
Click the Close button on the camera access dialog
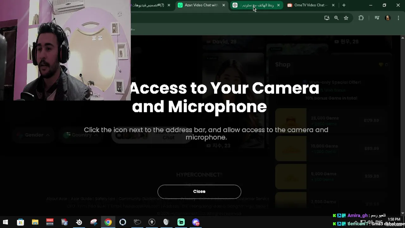[199, 192]
